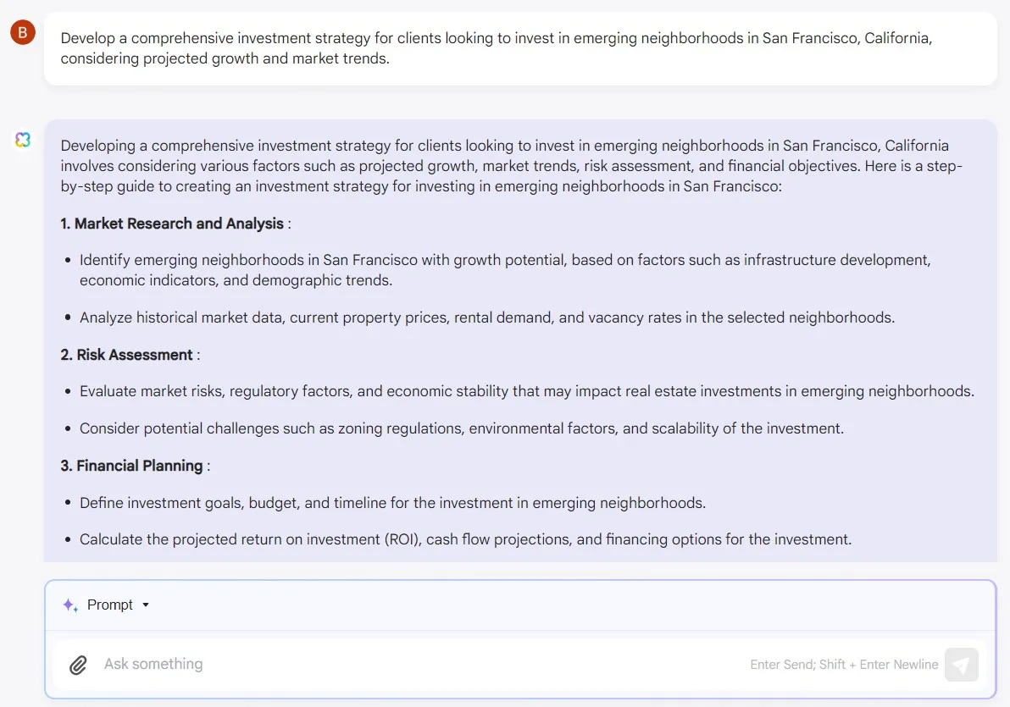Click the 'Define investment goals' bullet point
The image size is (1010, 707).
pos(392,503)
